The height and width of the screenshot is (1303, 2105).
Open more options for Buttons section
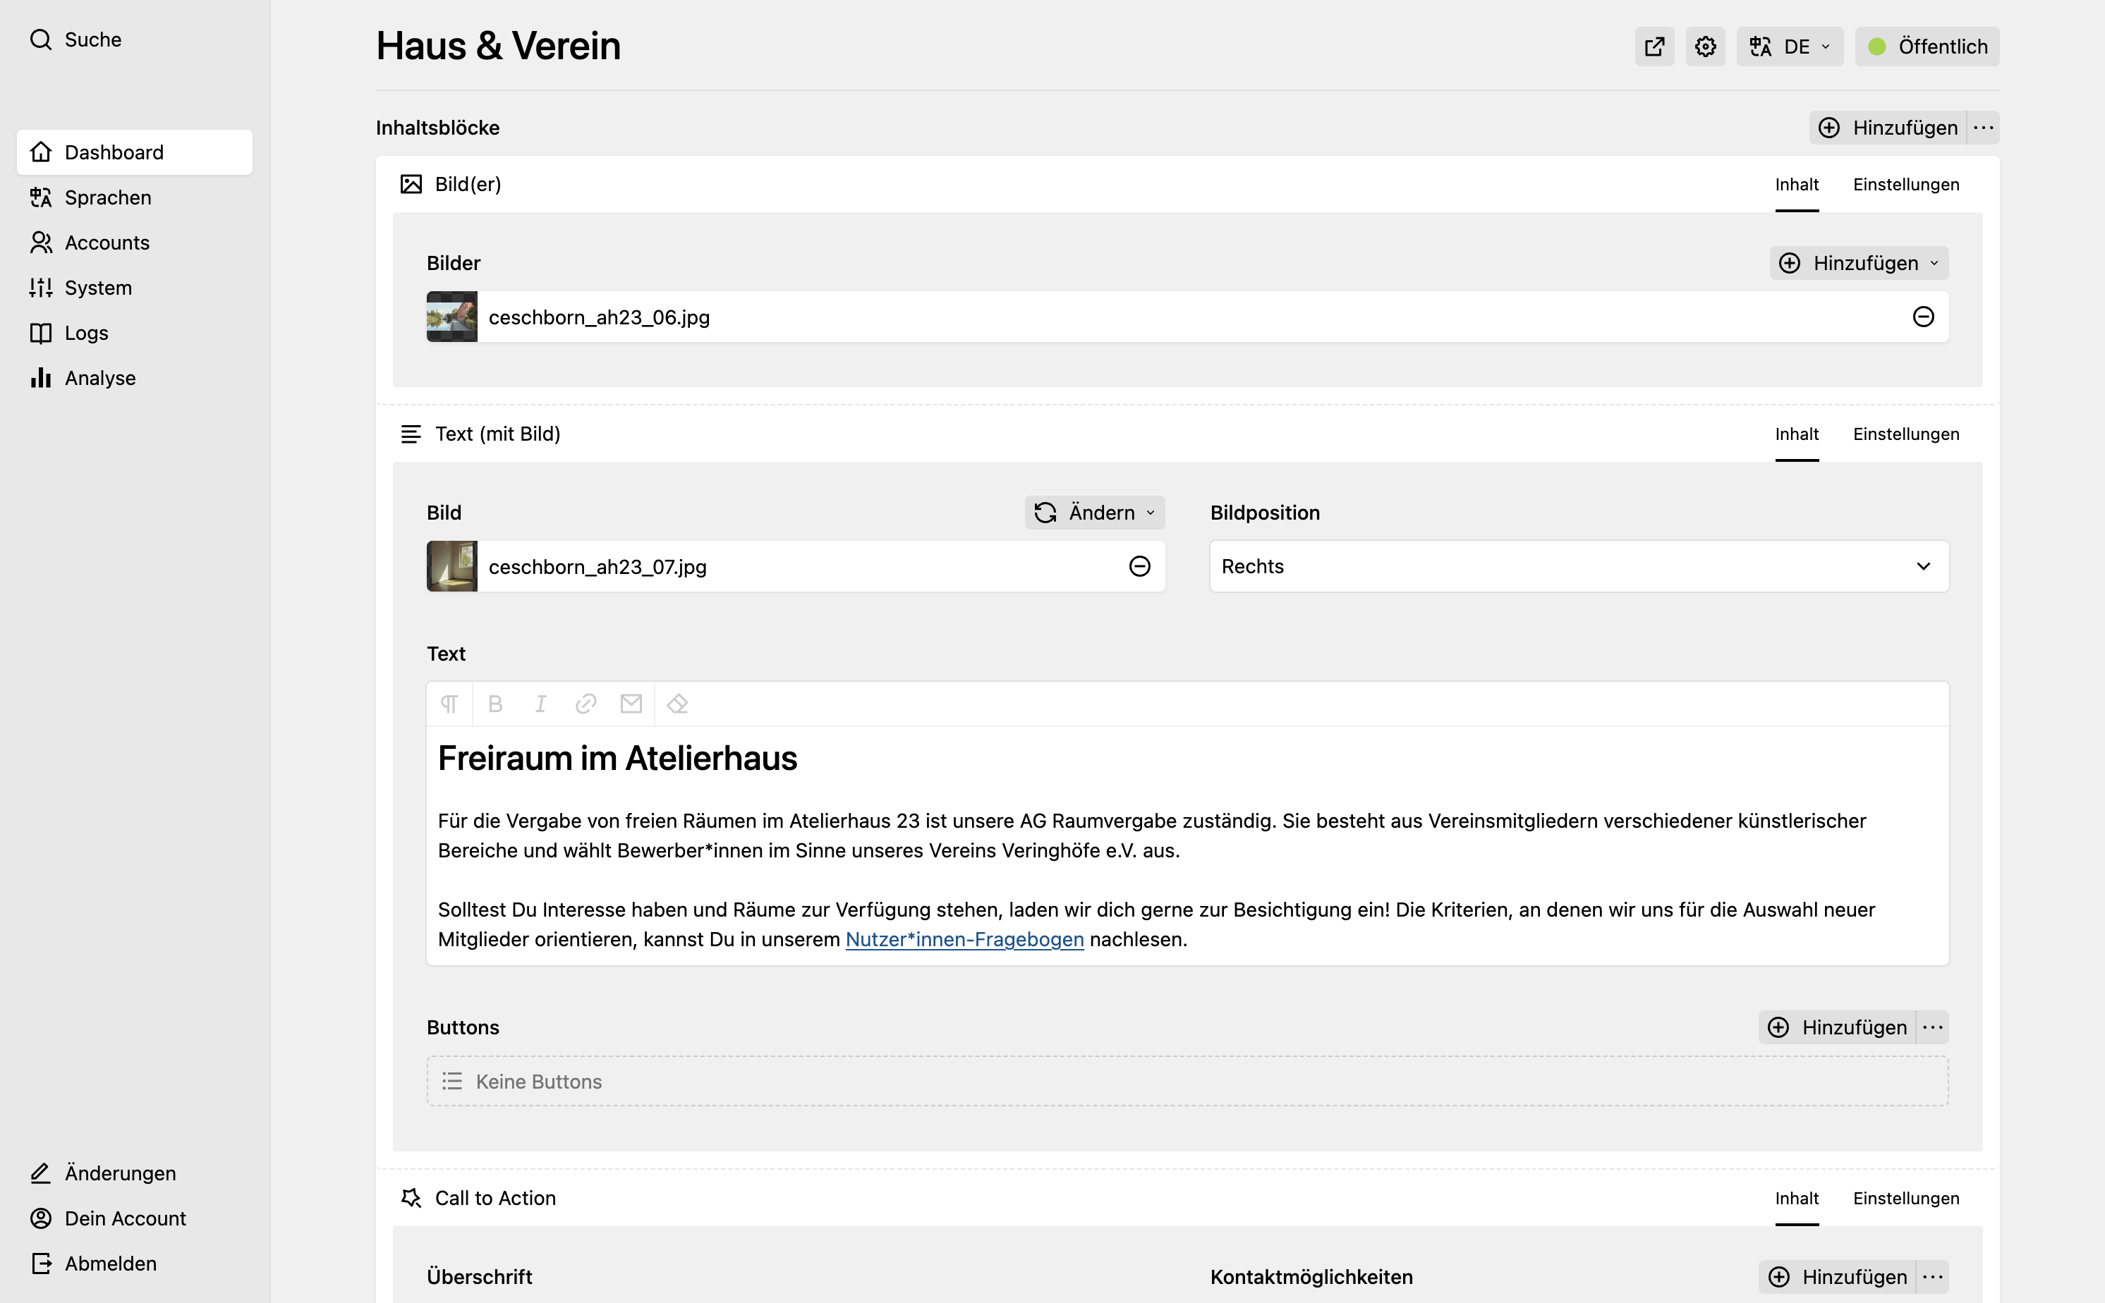point(1933,1027)
